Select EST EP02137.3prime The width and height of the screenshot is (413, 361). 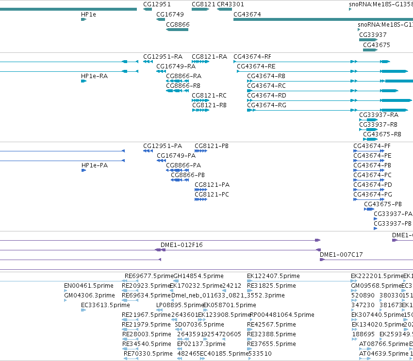201,344
